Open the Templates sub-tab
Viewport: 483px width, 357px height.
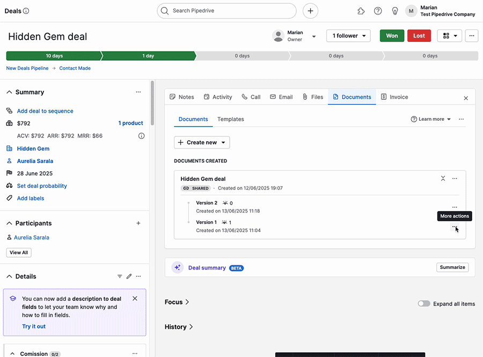point(230,119)
